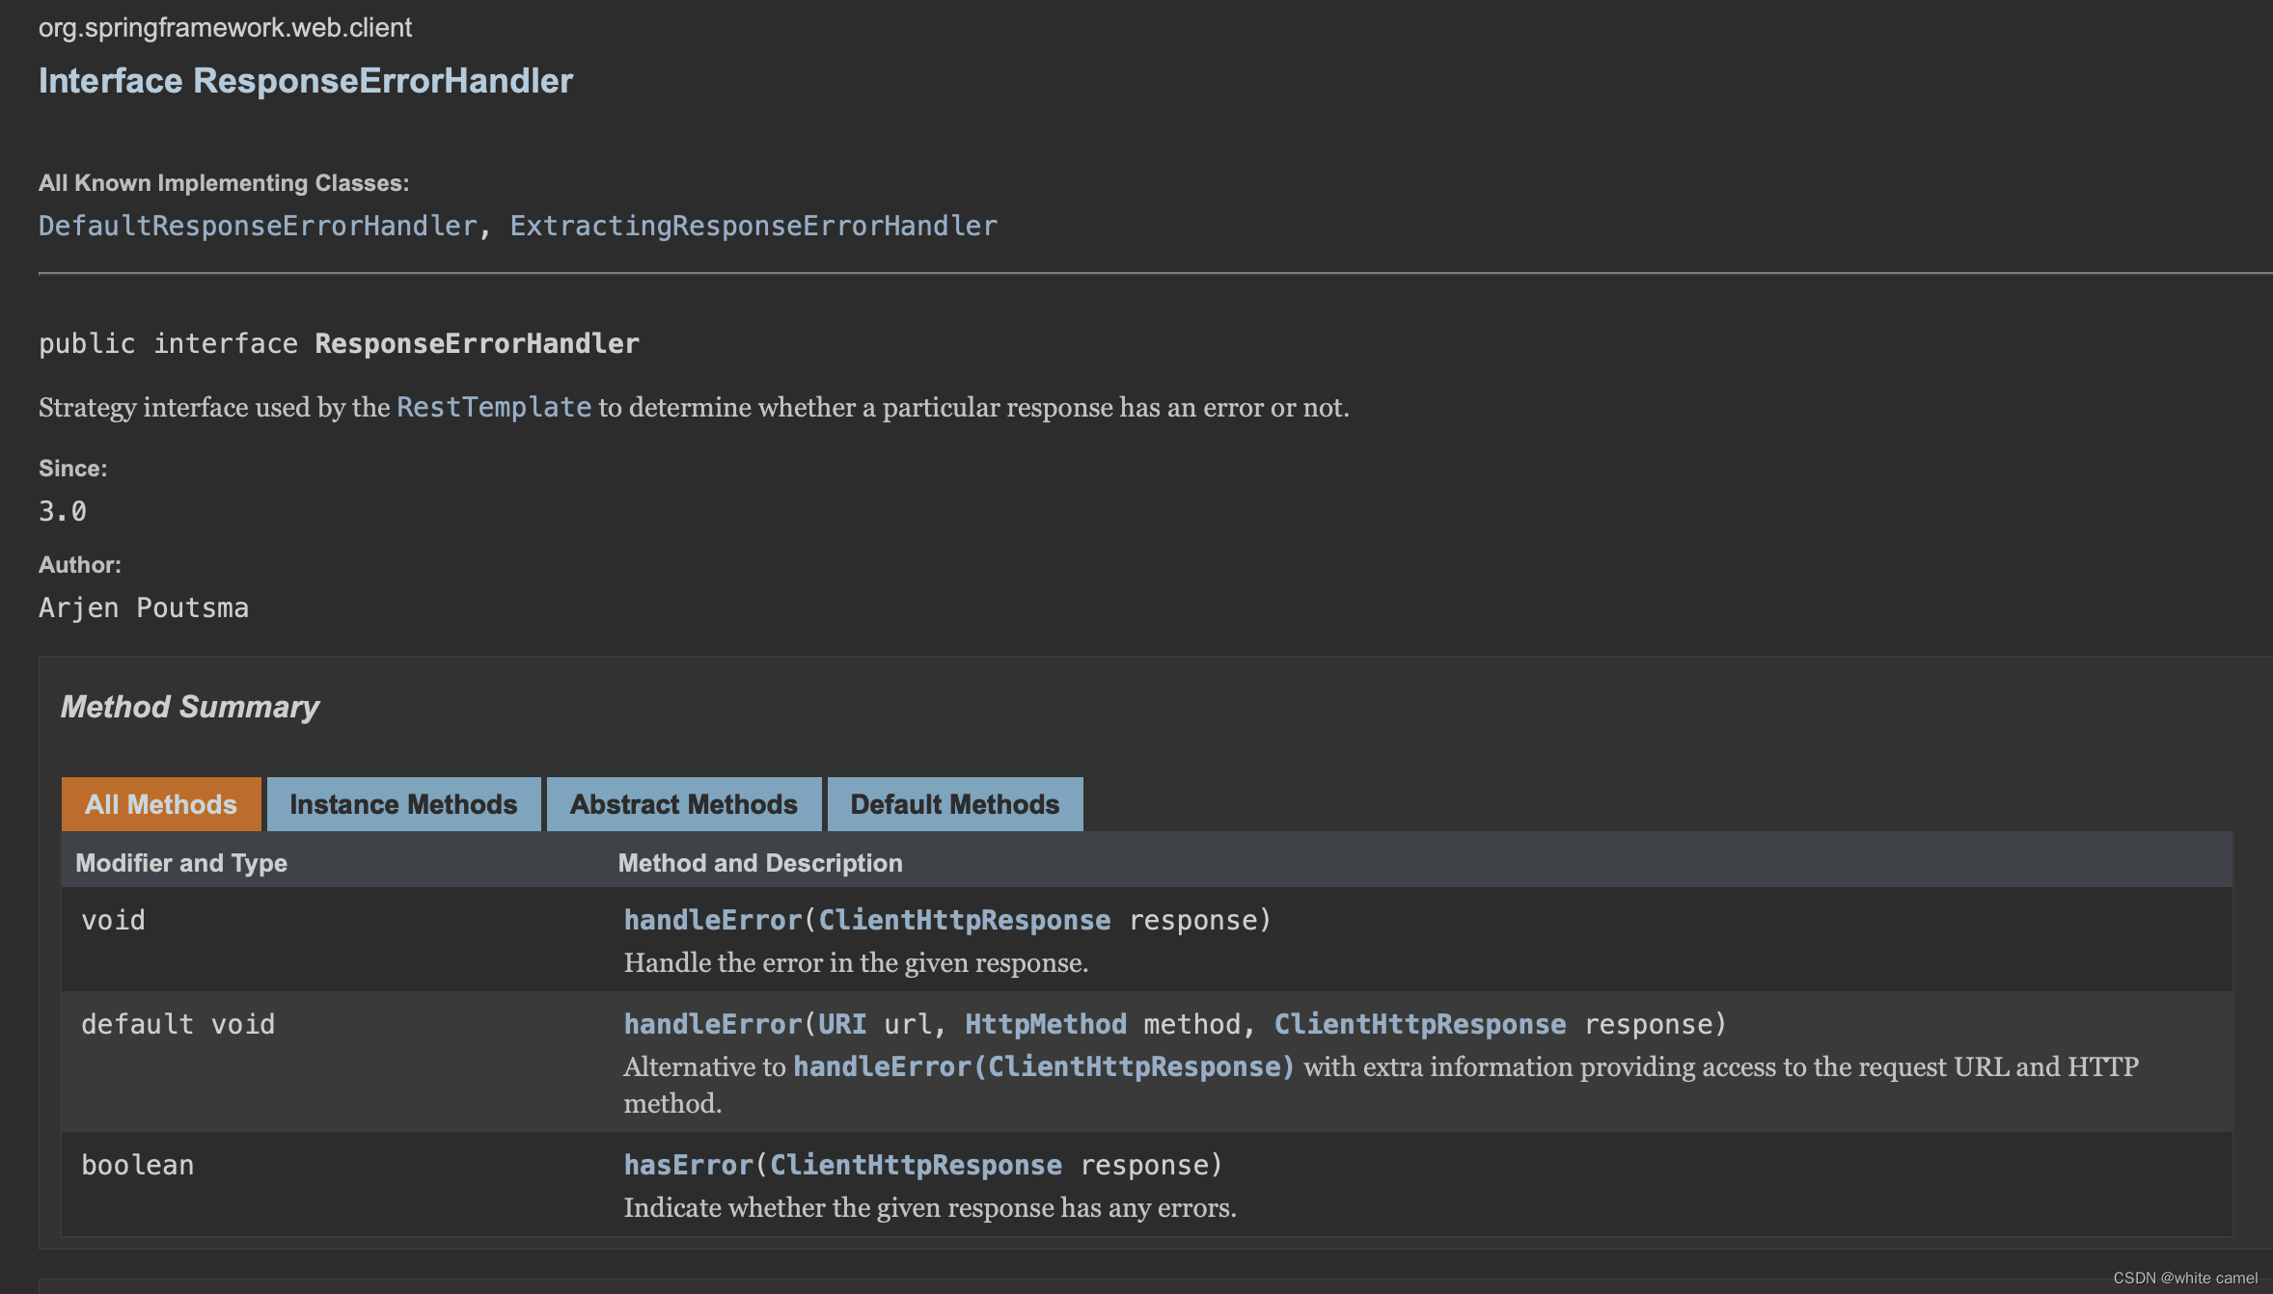2273x1294 pixels.
Task: Click the HttpMethod parameter type link
Action: (1045, 1024)
